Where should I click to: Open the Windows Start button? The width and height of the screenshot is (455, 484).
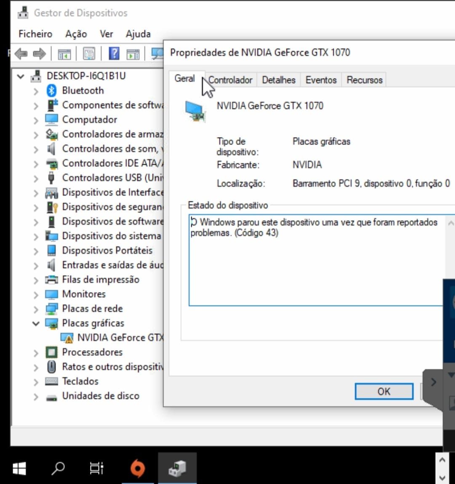[x=19, y=468]
